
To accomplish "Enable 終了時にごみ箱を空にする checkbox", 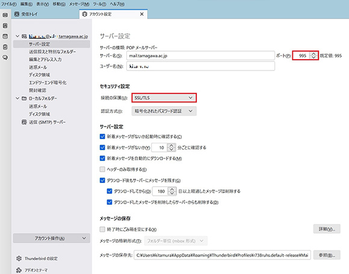I will point(102,229).
